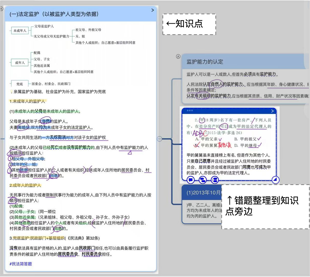Screen dimensions: 310x277
Task: Expand the selected question card via its chevron
Action: click(272, 111)
